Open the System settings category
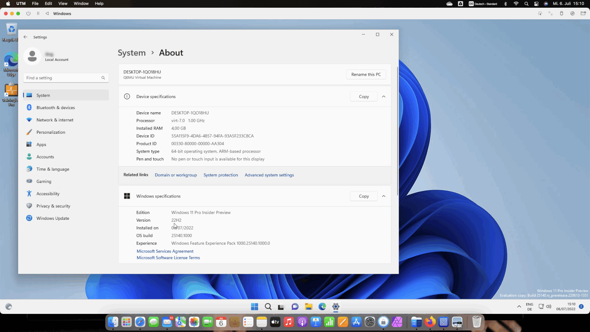Screen dimensions: 590x332 tap(66, 95)
